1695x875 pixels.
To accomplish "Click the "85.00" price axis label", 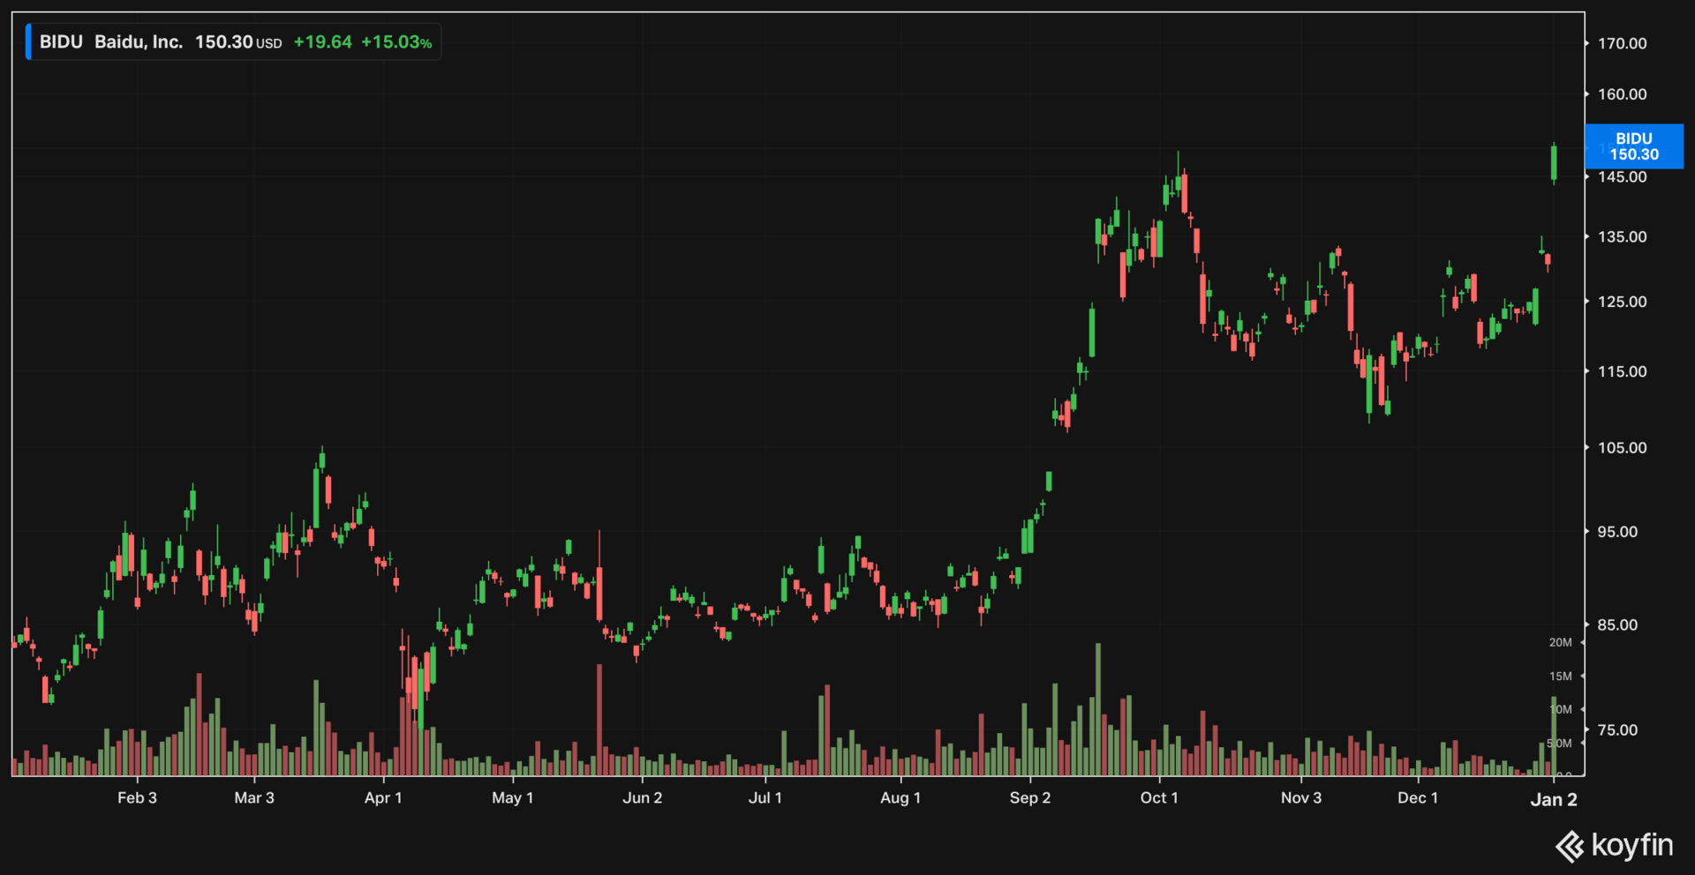I will click(1618, 625).
